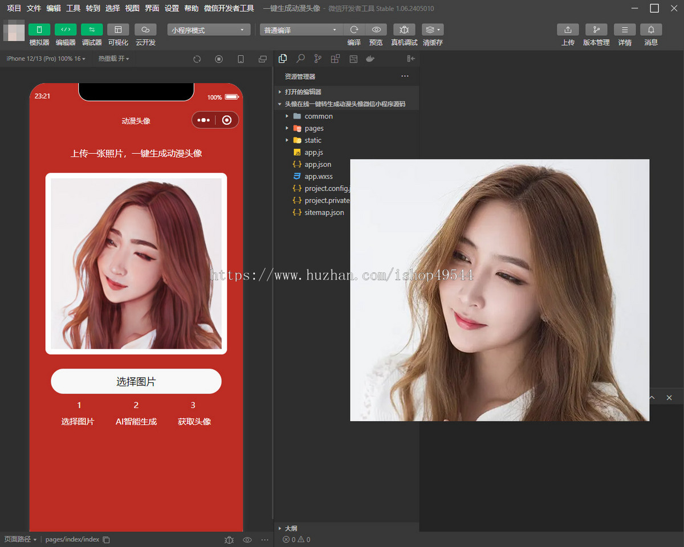
Task: Open the Search icon in sidebar
Action: [300, 59]
